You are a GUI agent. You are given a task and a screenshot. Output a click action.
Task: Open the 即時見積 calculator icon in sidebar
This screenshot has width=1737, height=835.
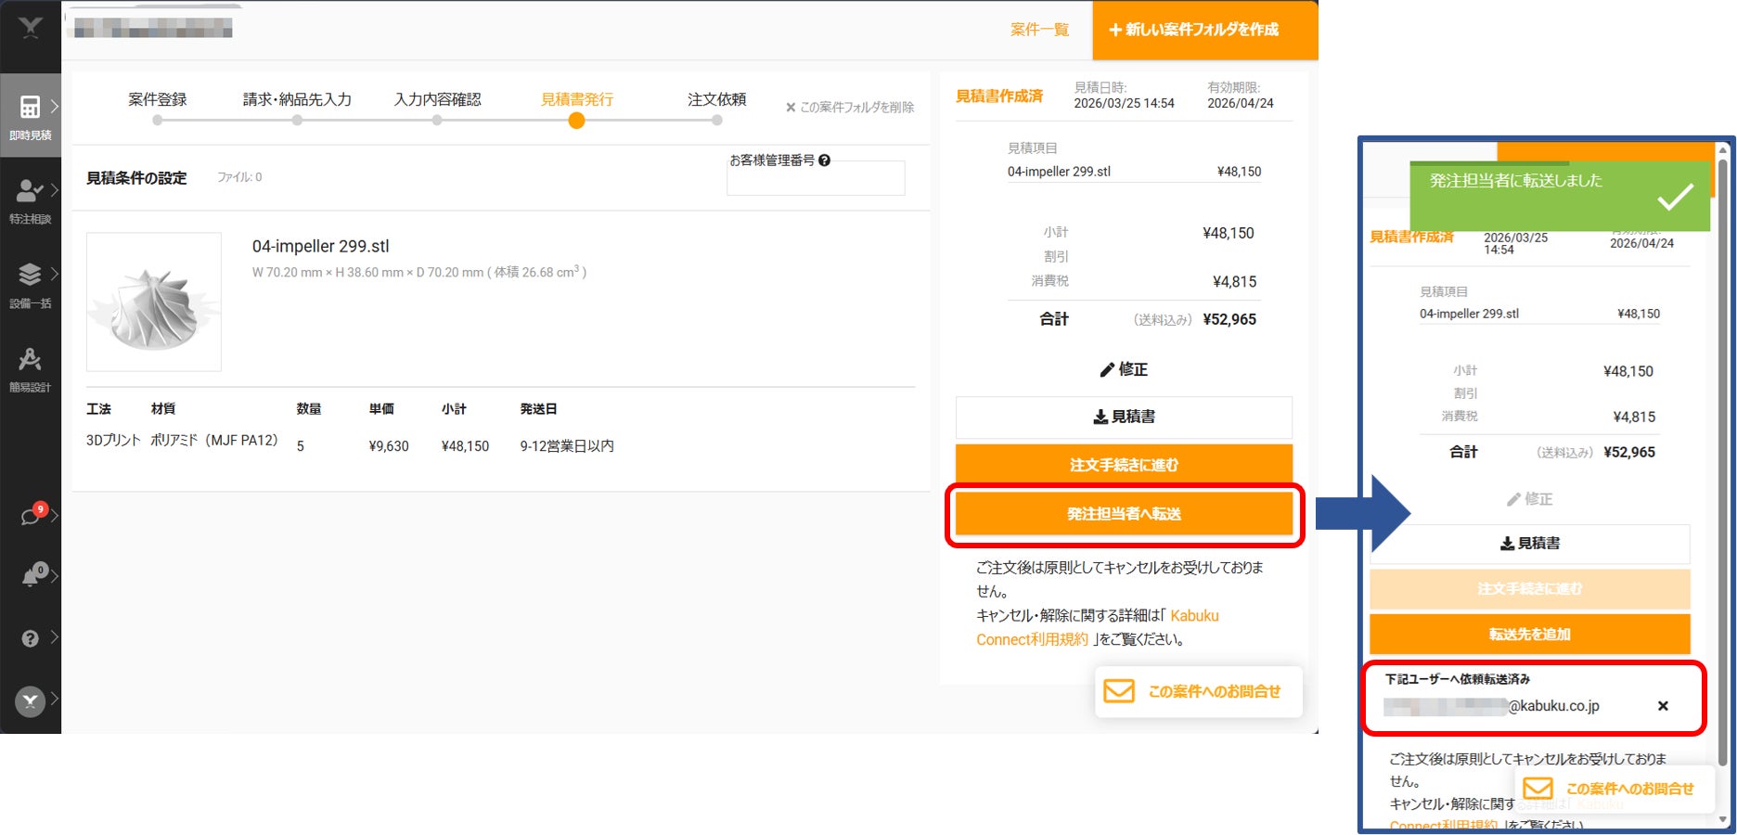(30, 107)
